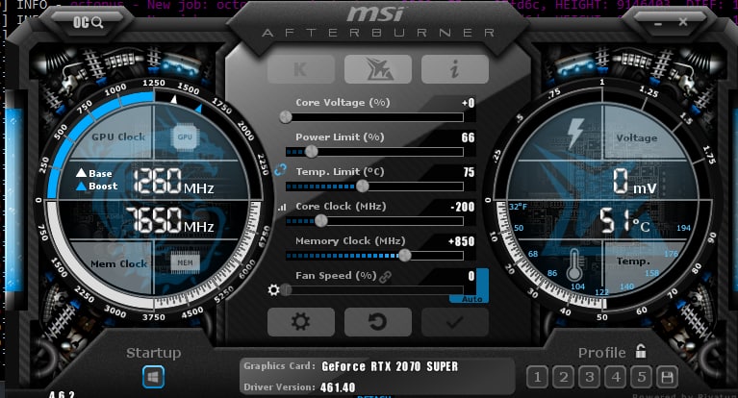
Task: Open the OC Scanner
Action: click(88, 22)
